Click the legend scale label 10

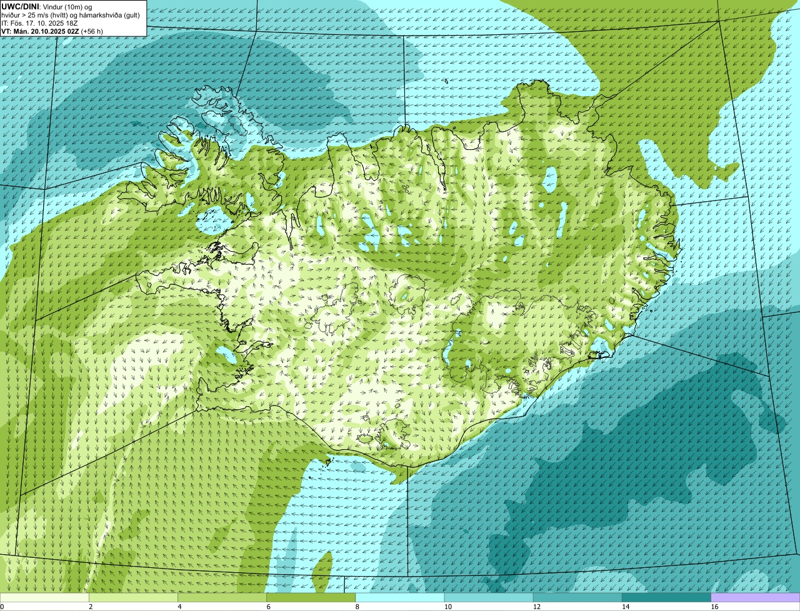(448, 607)
